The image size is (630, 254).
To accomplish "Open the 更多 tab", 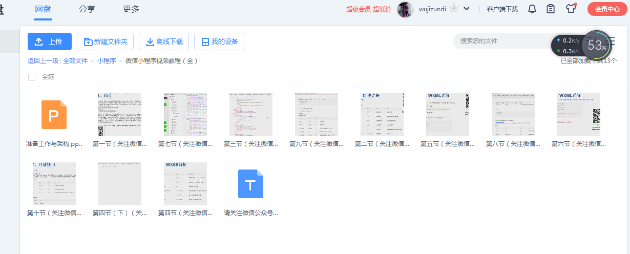I will click(x=131, y=9).
